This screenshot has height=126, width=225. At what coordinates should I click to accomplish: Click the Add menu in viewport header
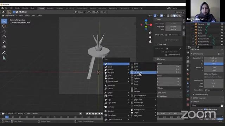pyautogui.click(x=33, y=16)
